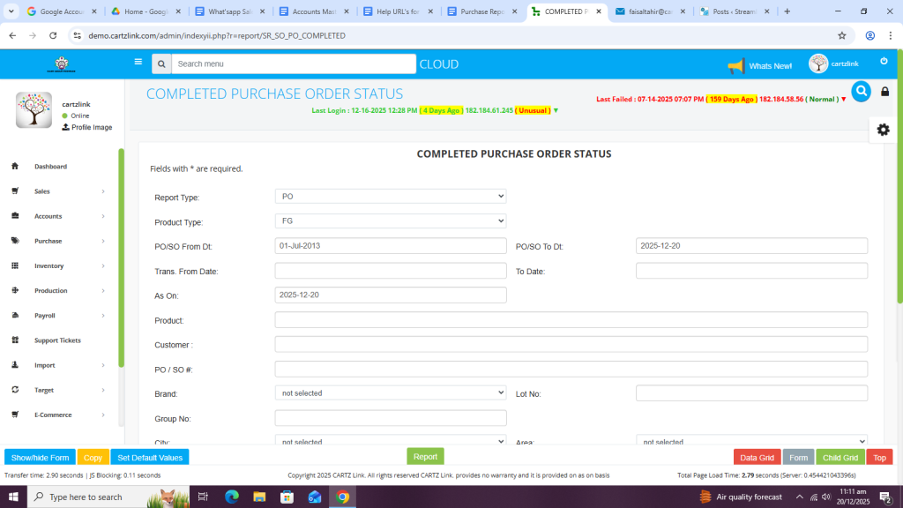The height and width of the screenshot is (508, 903).
Task: Open the settings gear icon
Action: coord(883,130)
